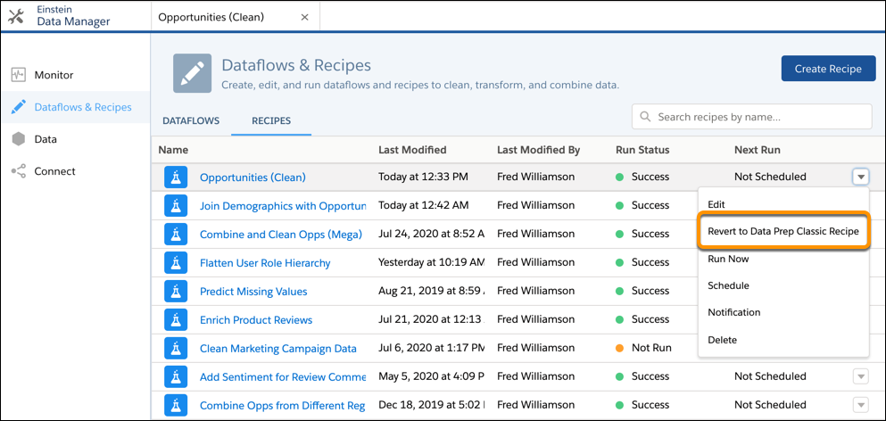The height and width of the screenshot is (421, 886).
Task: Open actions dropdown for Add Sentiment row
Action: [x=860, y=376]
